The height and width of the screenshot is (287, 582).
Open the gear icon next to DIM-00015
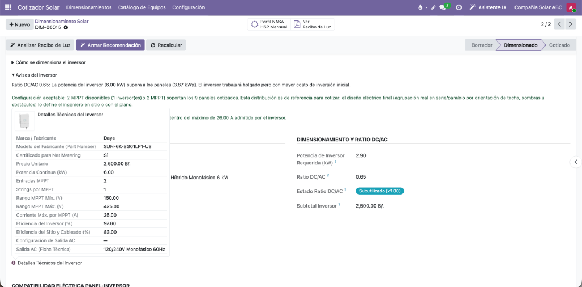pyautogui.click(x=66, y=27)
